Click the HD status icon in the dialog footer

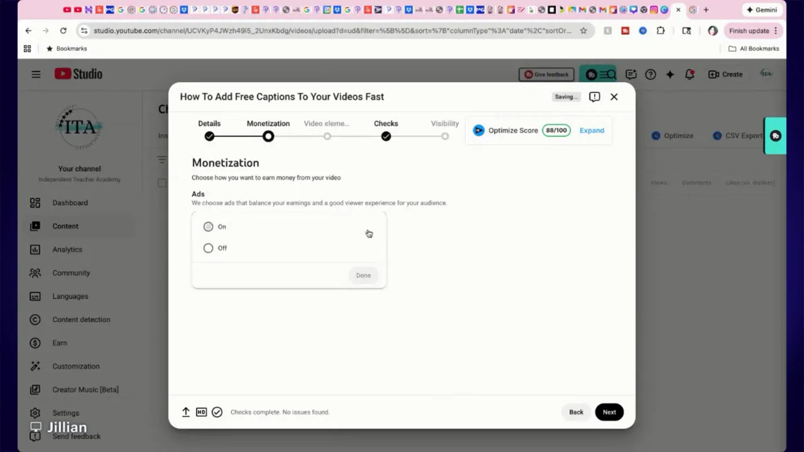201,412
